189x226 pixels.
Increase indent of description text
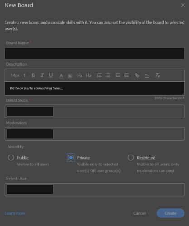pos(126,75)
